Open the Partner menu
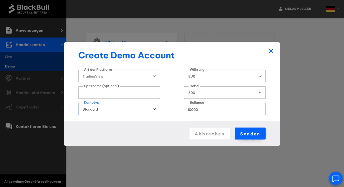 [33, 78]
